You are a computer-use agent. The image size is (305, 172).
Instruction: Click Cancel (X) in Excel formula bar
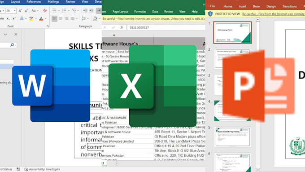click(x=105, y=27)
